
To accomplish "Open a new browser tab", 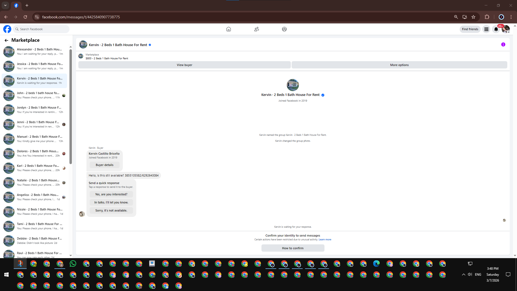I will (27, 5).
